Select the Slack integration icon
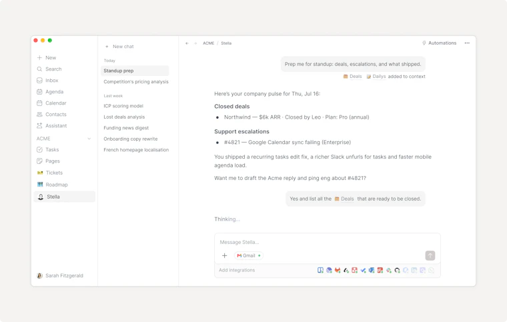The image size is (507, 322). tap(389, 270)
